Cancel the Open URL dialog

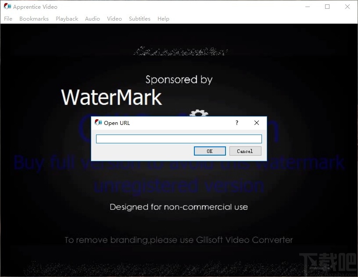245,151
